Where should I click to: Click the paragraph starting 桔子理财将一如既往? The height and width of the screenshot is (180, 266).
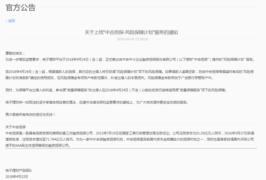pyautogui.click(x=96, y=102)
